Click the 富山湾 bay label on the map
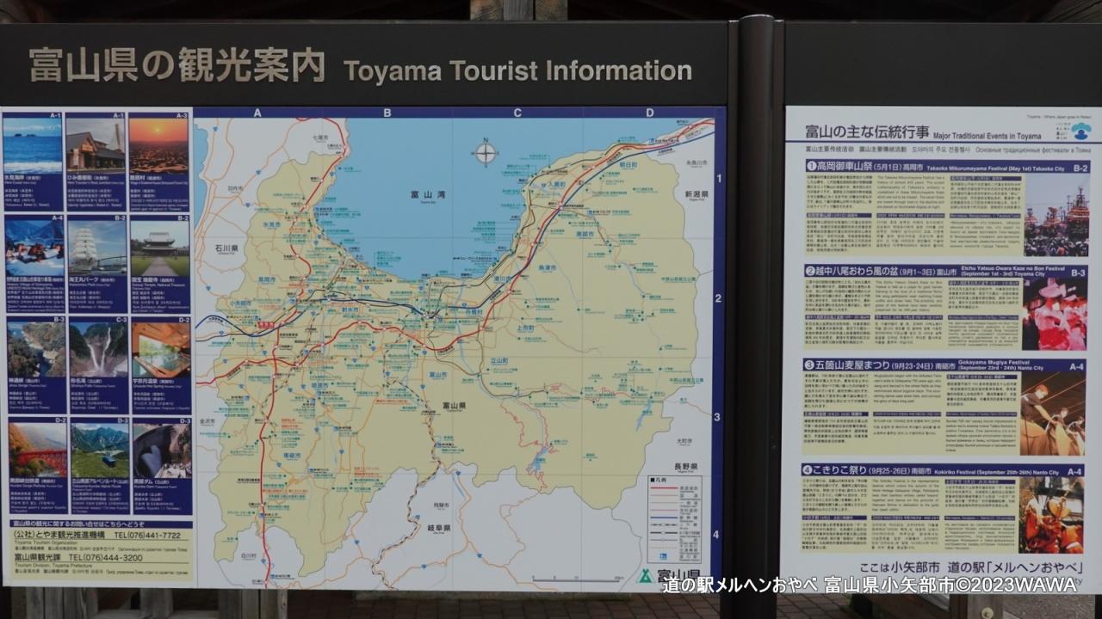The width and height of the screenshot is (1102, 619). point(428,196)
